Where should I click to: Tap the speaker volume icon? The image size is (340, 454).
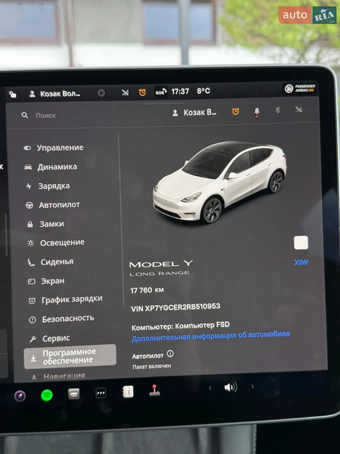coord(230,387)
